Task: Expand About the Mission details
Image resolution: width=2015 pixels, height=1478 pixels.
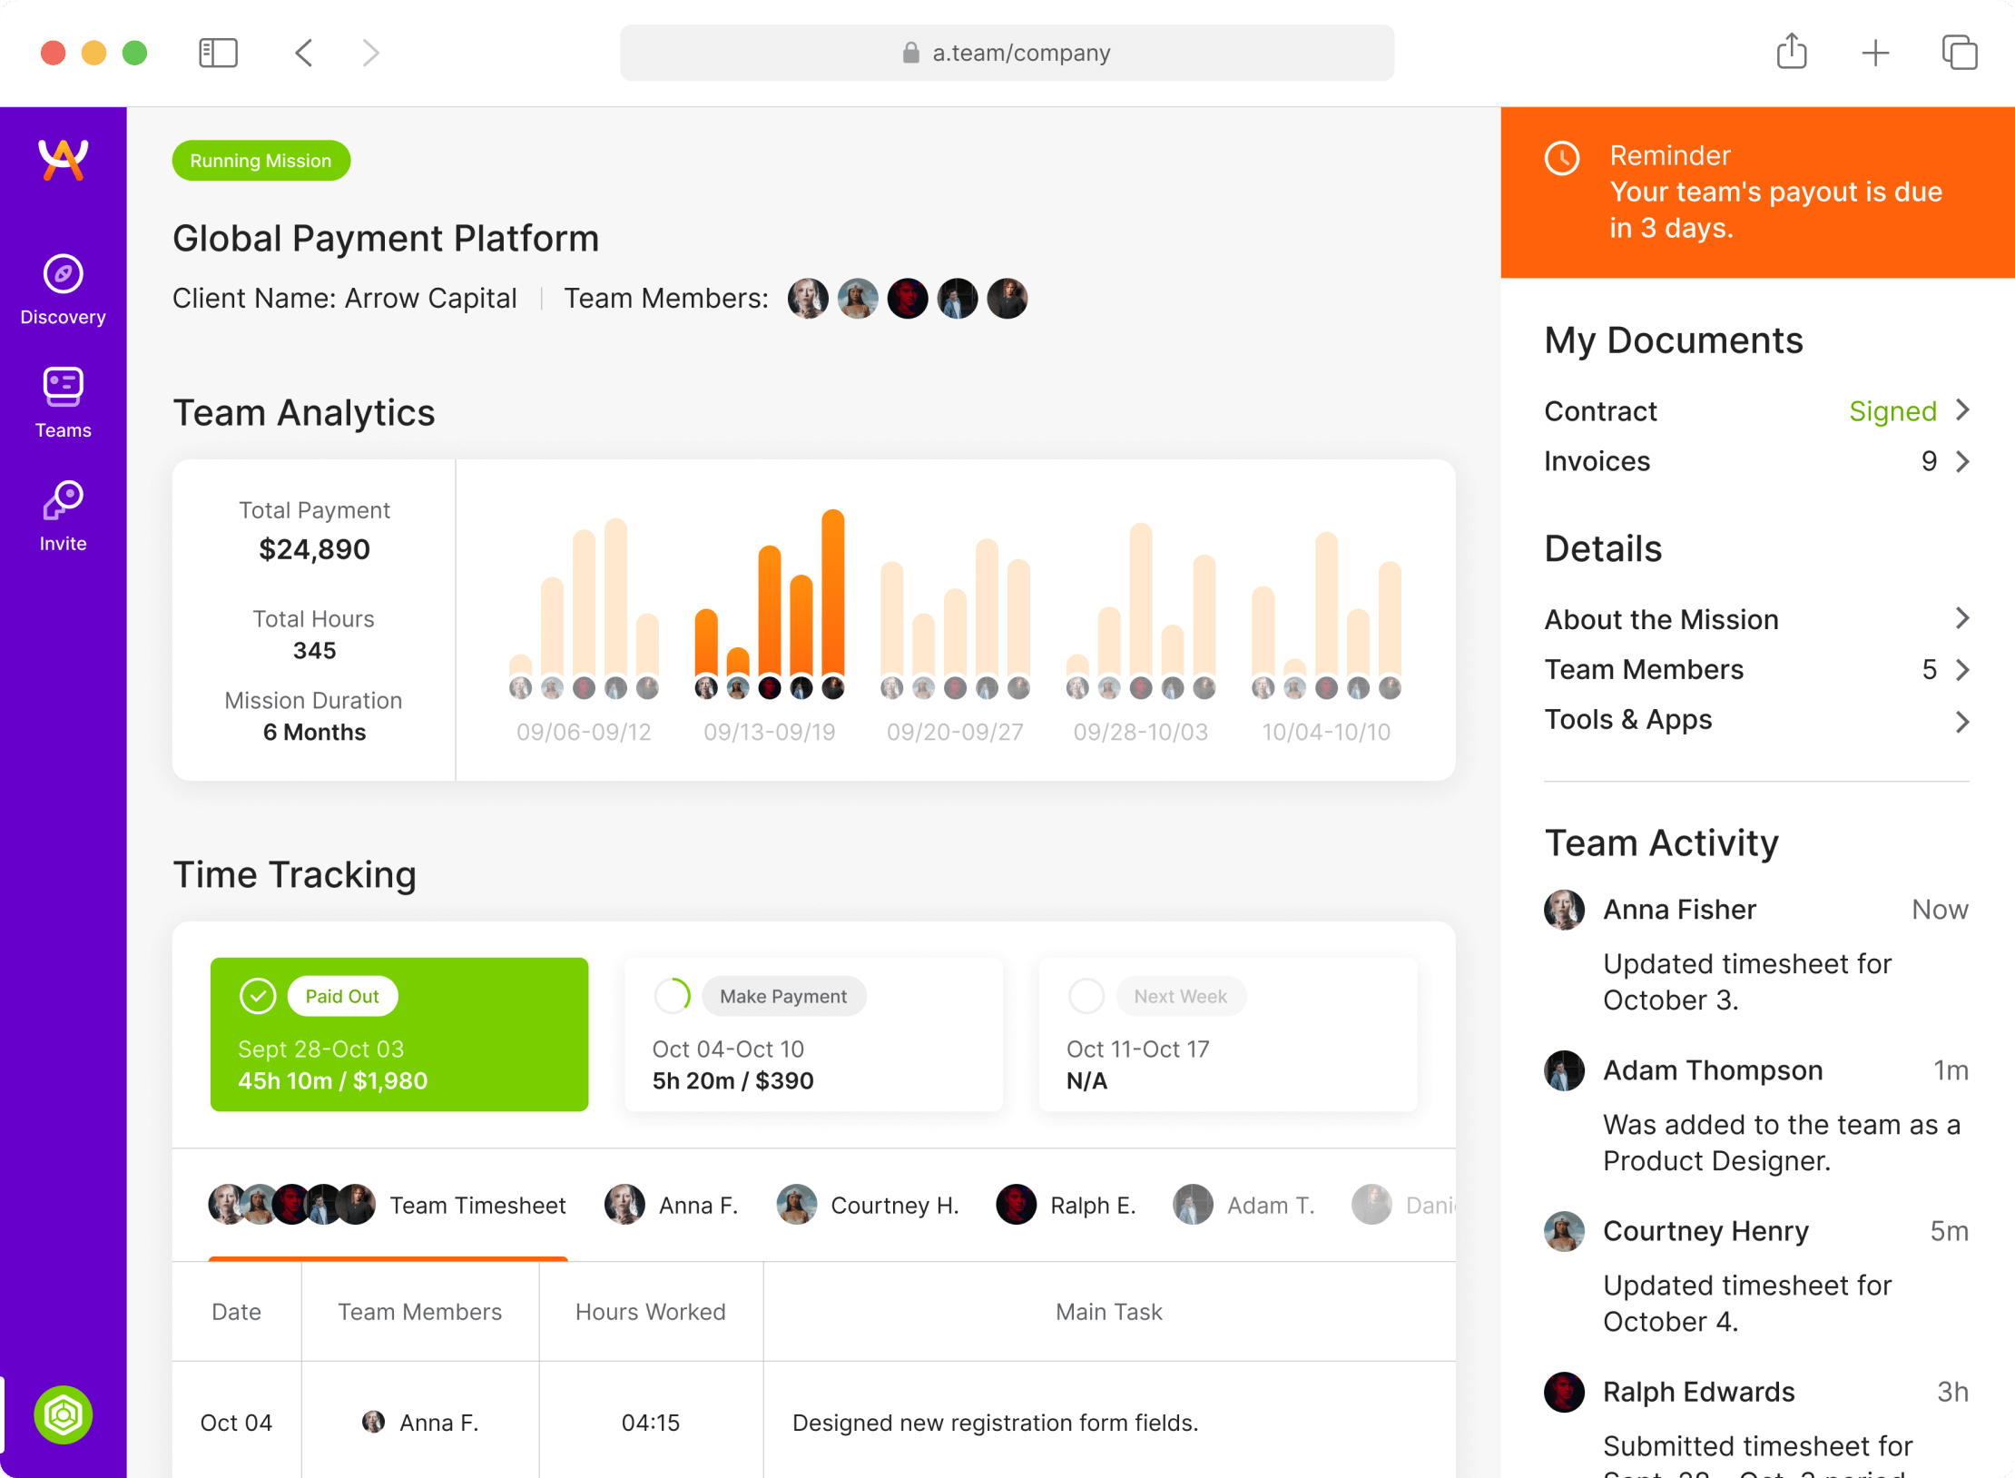Action: click(1962, 619)
